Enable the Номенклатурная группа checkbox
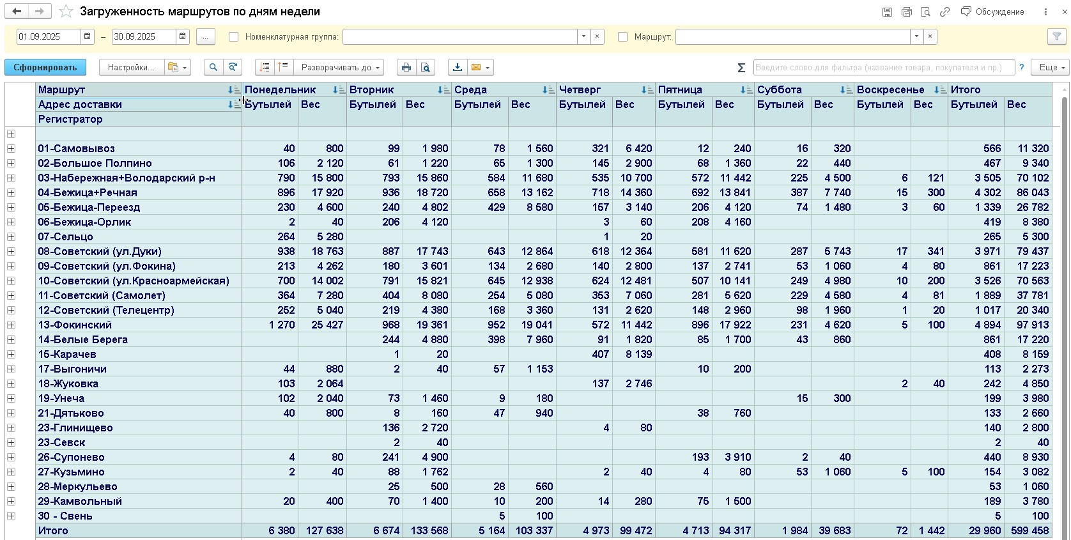This screenshot has width=1071, height=540. tap(234, 37)
